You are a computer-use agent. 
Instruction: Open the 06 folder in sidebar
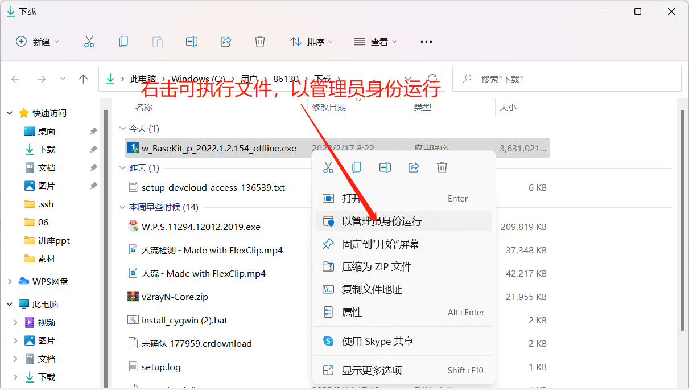(37, 222)
